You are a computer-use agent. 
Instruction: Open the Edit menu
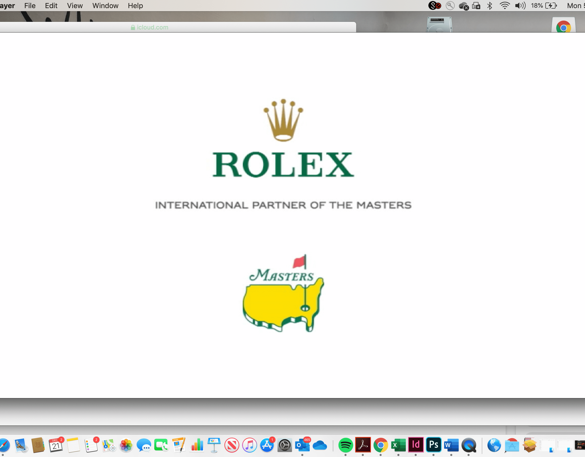[x=51, y=6]
